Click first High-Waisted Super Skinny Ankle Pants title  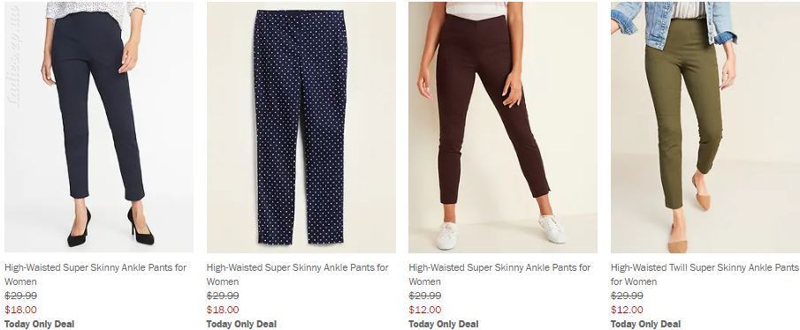pyautogui.click(x=95, y=274)
